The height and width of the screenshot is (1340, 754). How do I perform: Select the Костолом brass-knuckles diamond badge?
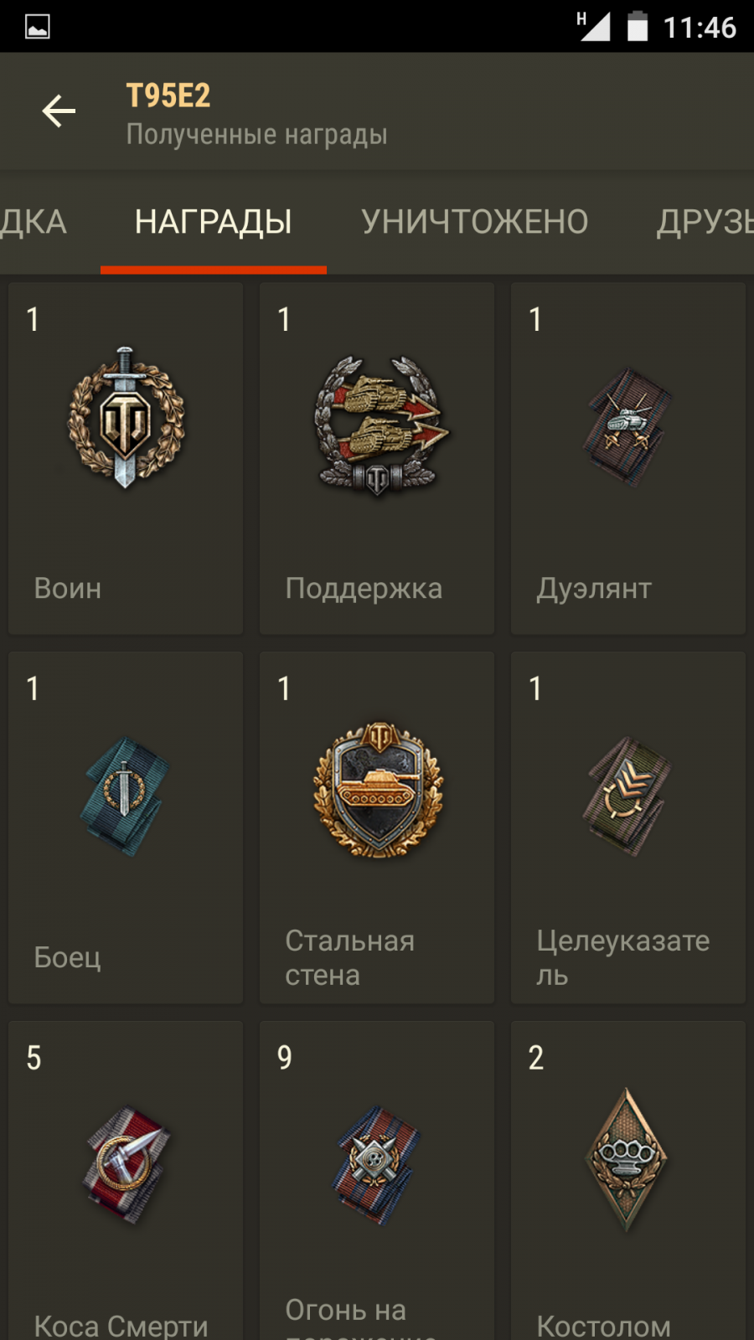point(627,1160)
